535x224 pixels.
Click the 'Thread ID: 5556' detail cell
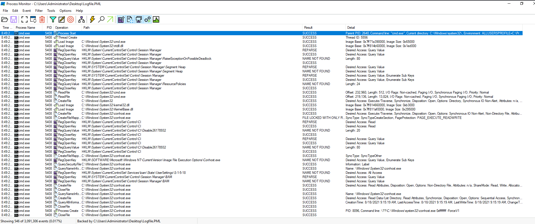tap(357, 37)
